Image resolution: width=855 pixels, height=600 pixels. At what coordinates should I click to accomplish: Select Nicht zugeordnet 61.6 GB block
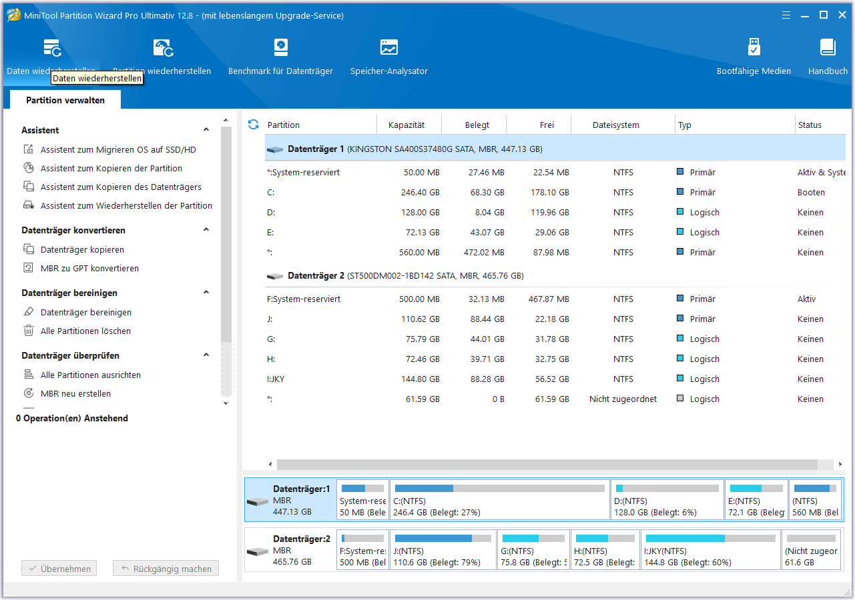(811, 551)
